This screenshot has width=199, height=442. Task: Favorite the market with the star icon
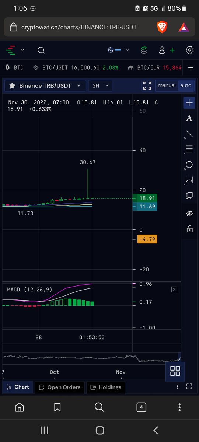pos(12,85)
